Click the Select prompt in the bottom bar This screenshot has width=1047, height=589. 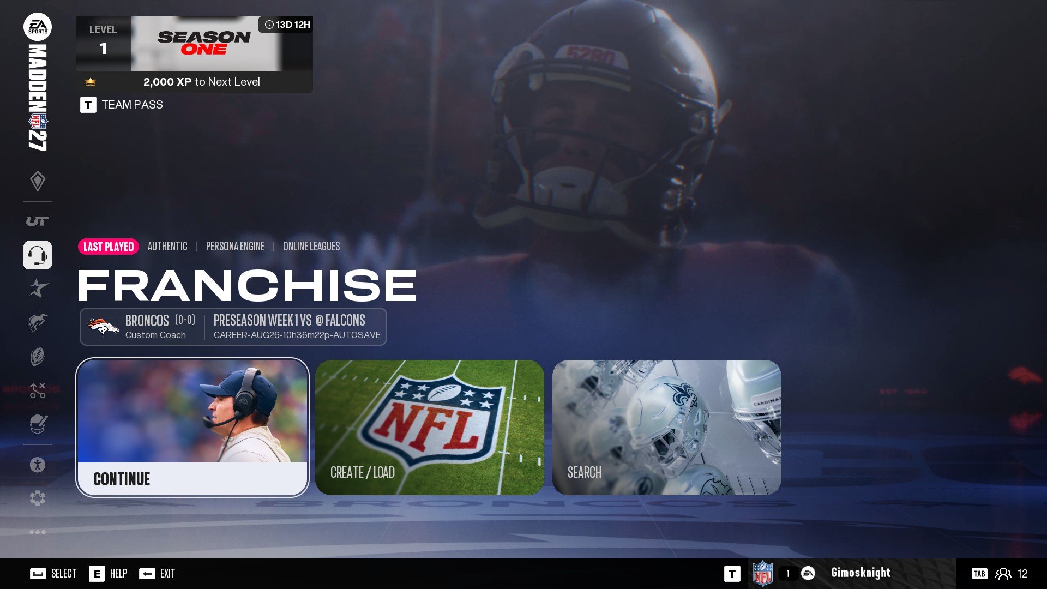click(x=53, y=574)
